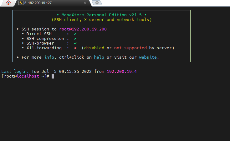Click the 'not supported' red text
The height and width of the screenshot is (141, 230).
point(130,48)
